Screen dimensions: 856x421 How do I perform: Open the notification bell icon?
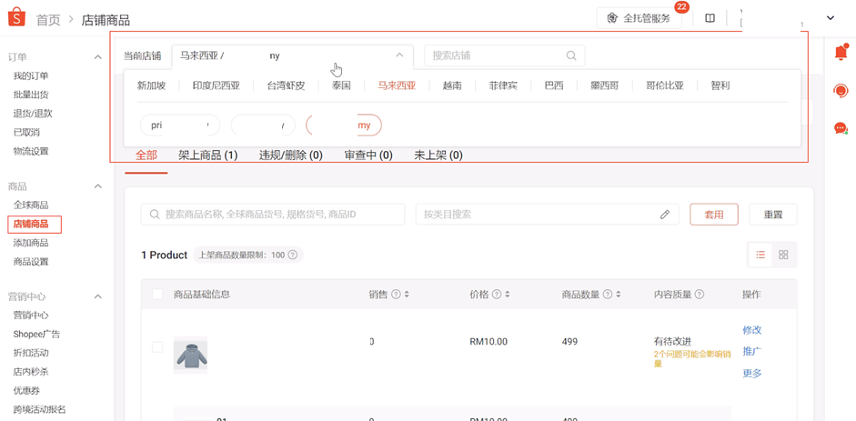841,53
